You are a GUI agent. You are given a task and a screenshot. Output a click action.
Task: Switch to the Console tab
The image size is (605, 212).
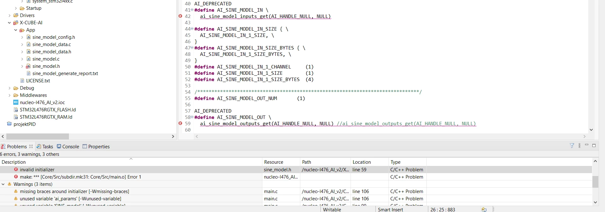click(68, 146)
